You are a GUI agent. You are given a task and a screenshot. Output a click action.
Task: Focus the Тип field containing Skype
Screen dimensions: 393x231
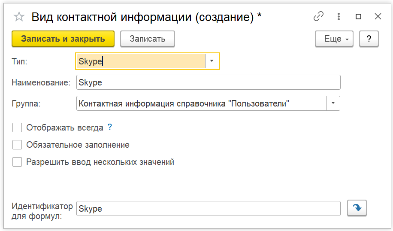[141, 61]
